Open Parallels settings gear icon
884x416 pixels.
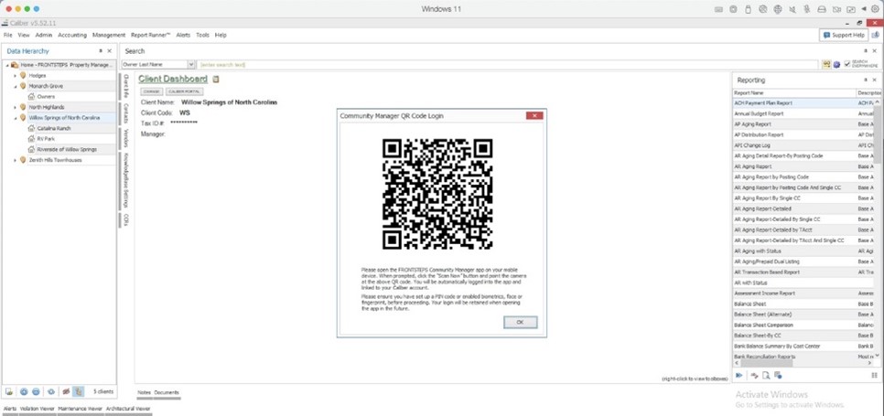875,9
